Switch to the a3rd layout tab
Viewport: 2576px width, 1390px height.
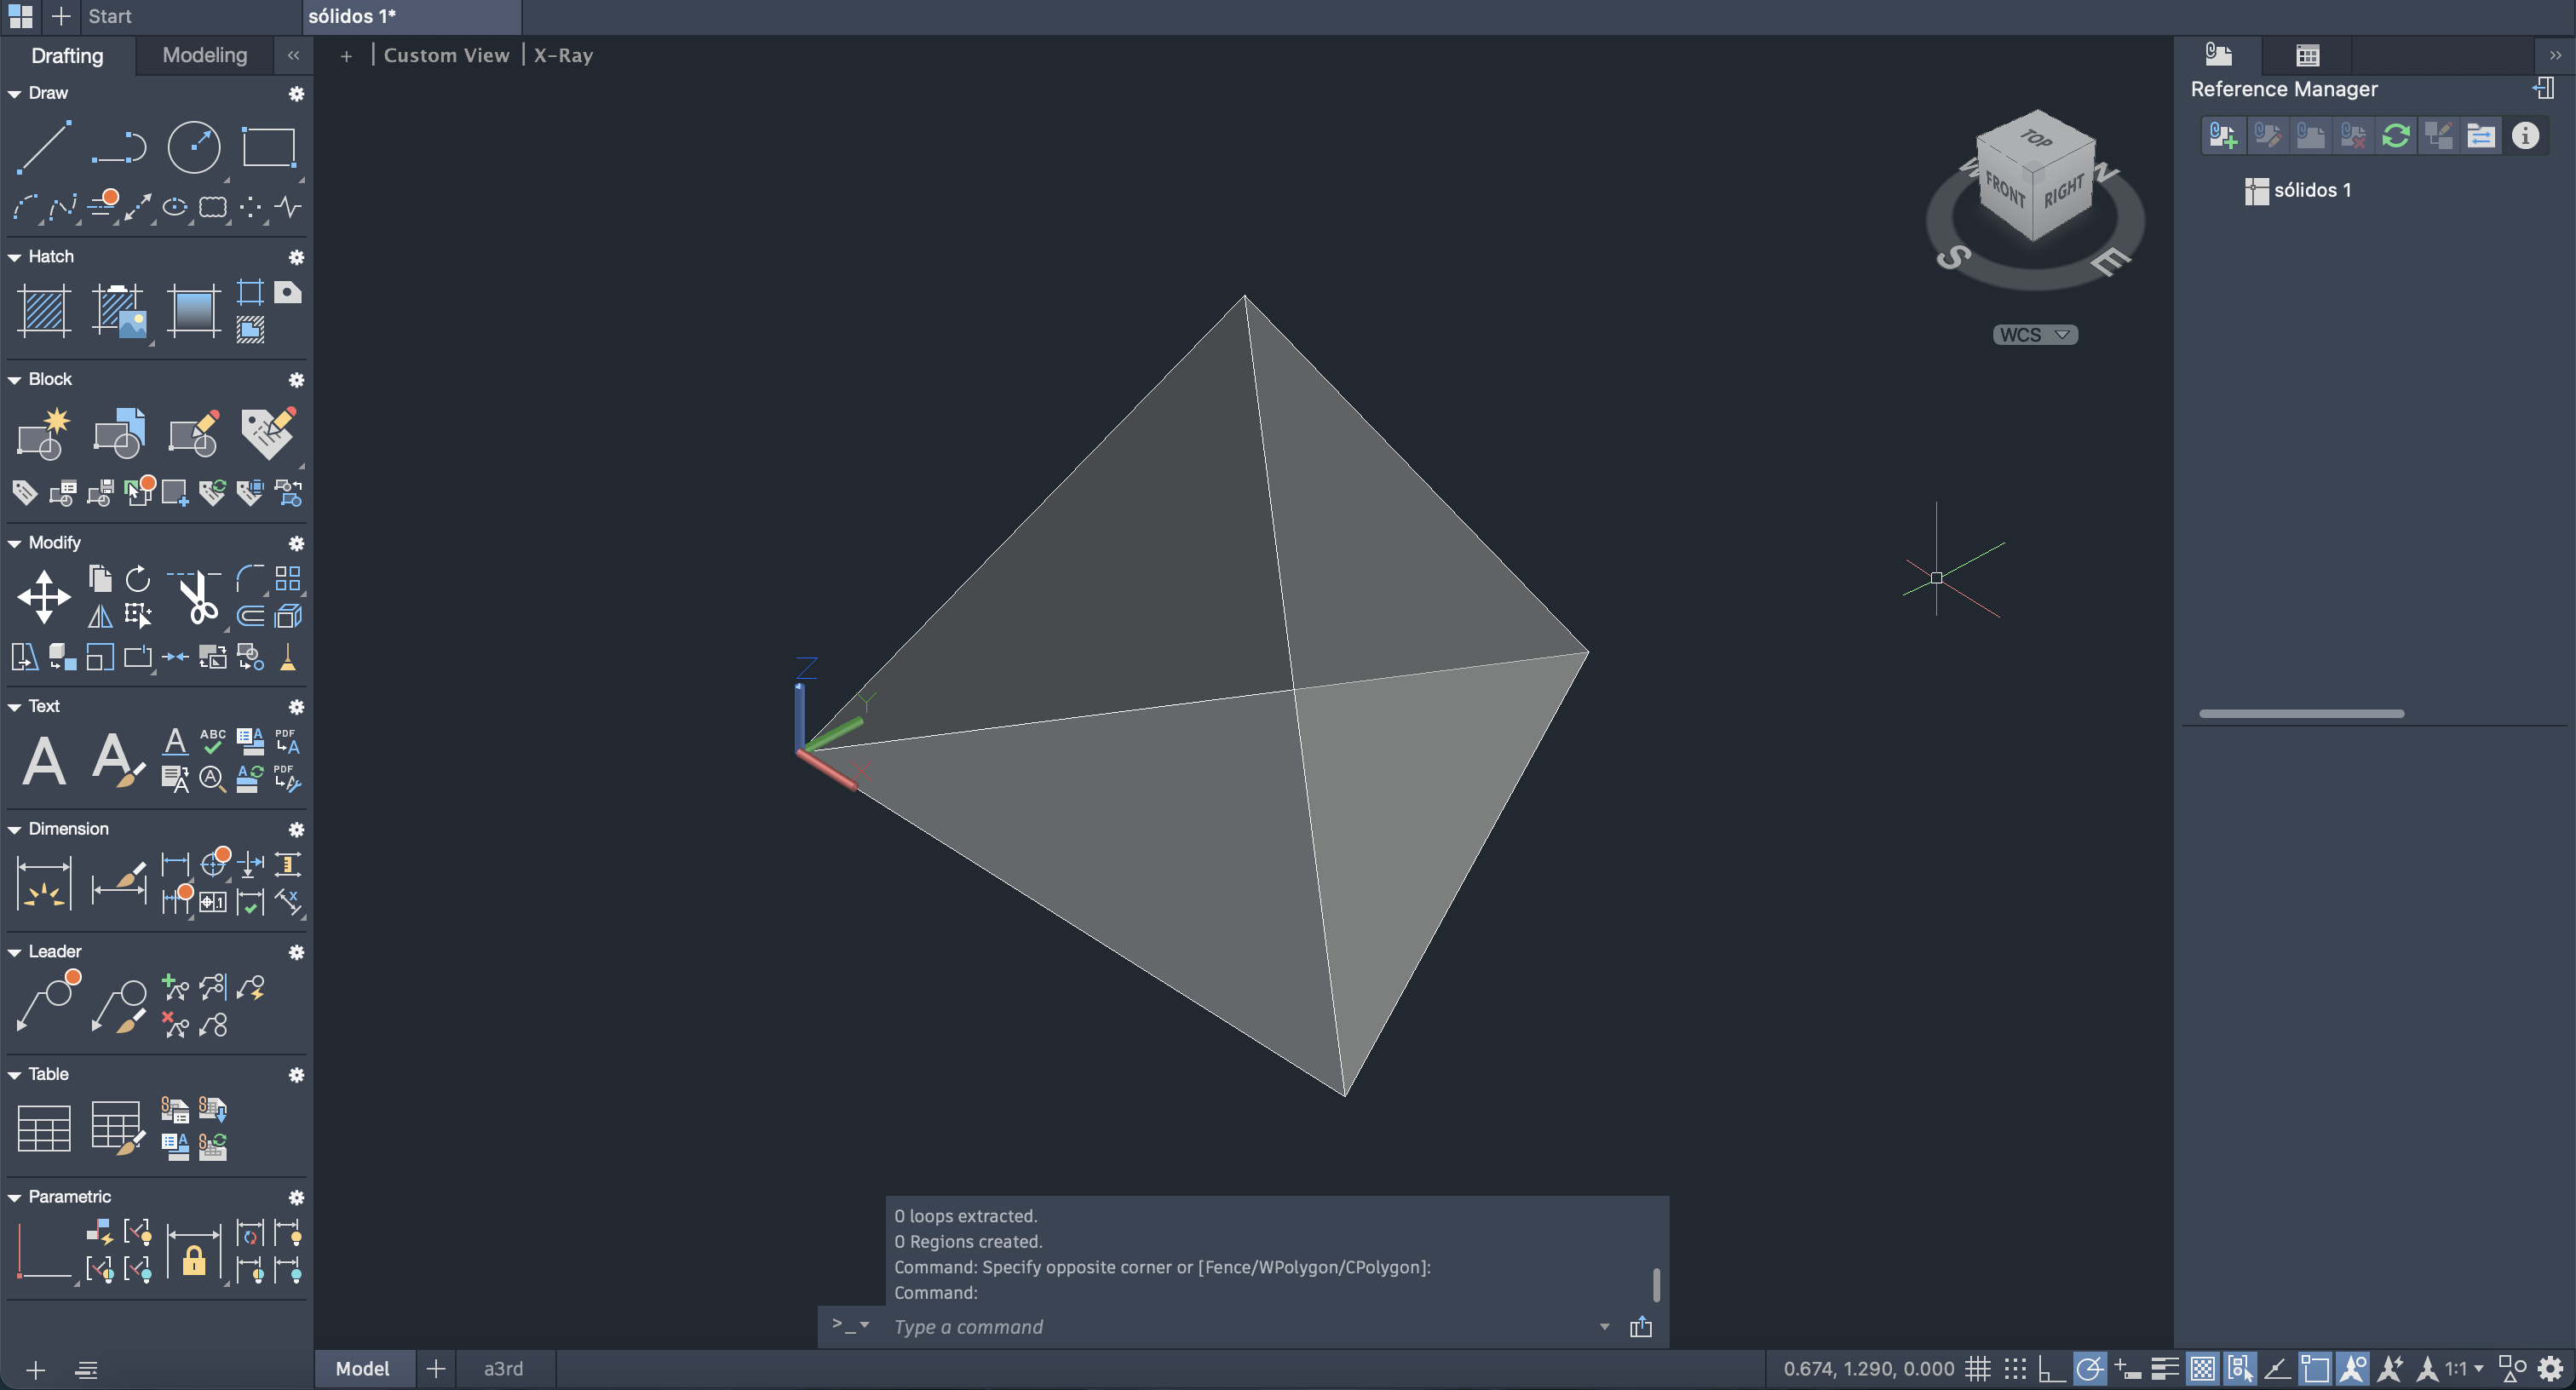click(503, 1368)
